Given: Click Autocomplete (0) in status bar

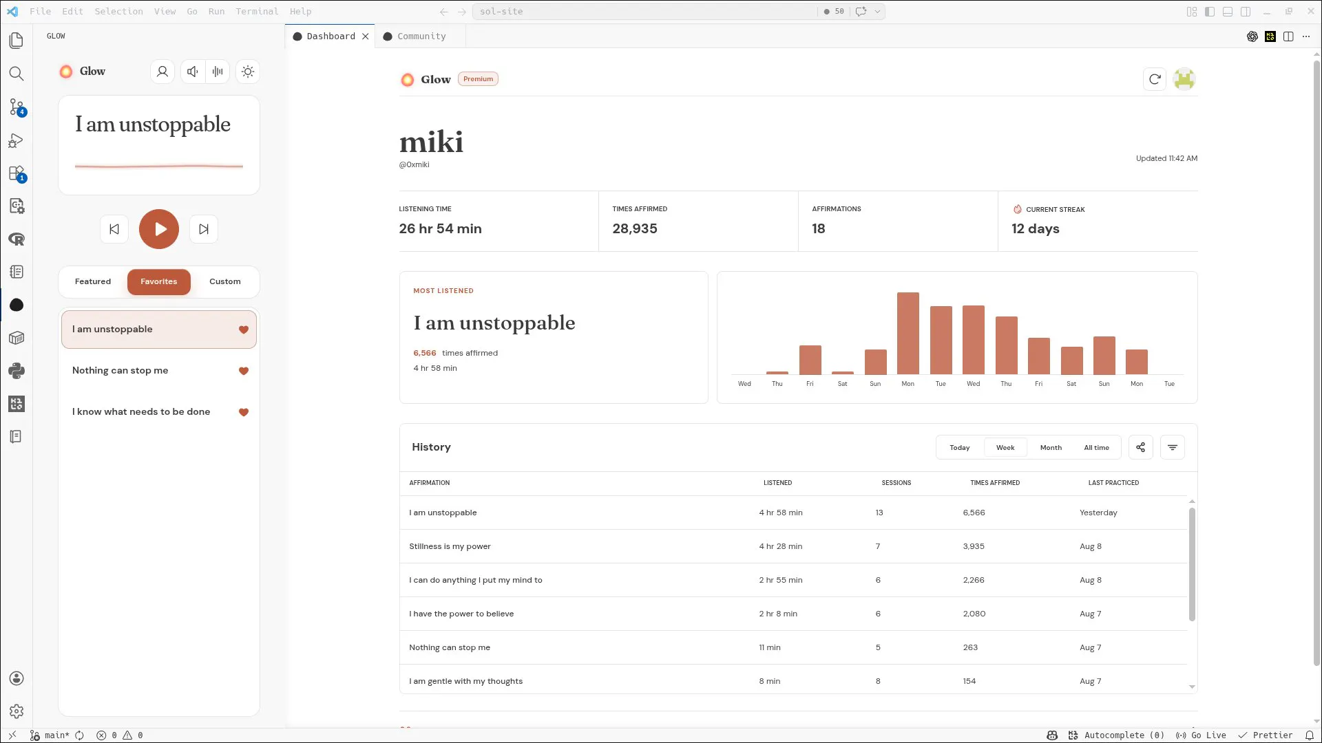Looking at the screenshot, I should pyautogui.click(x=1116, y=735).
